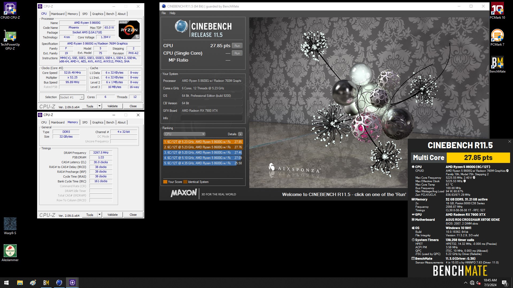Image resolution: width=513 pixels, height=288 pixels.
Task: Click Tools button in lower CPU-Z window
Action: click(x=90, y=215)
